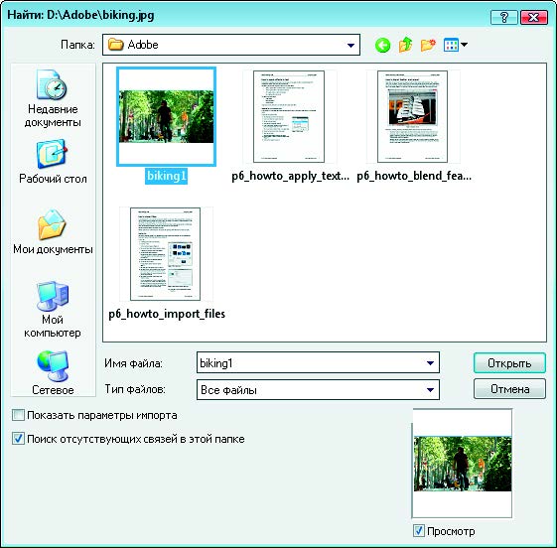Screen dimensions: 557x548
Task: Select the p6_howto_import_files thumbnail
Action: [x=166, y=254]
